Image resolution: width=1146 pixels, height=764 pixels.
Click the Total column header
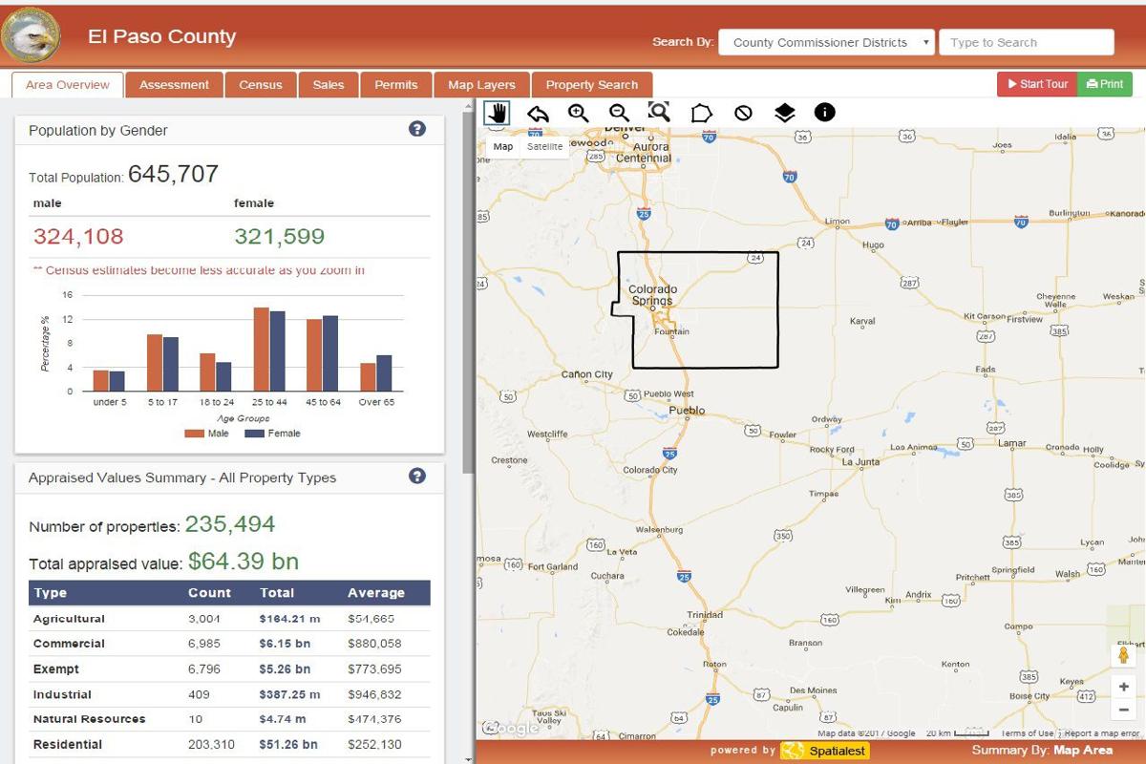click(277, 593)
